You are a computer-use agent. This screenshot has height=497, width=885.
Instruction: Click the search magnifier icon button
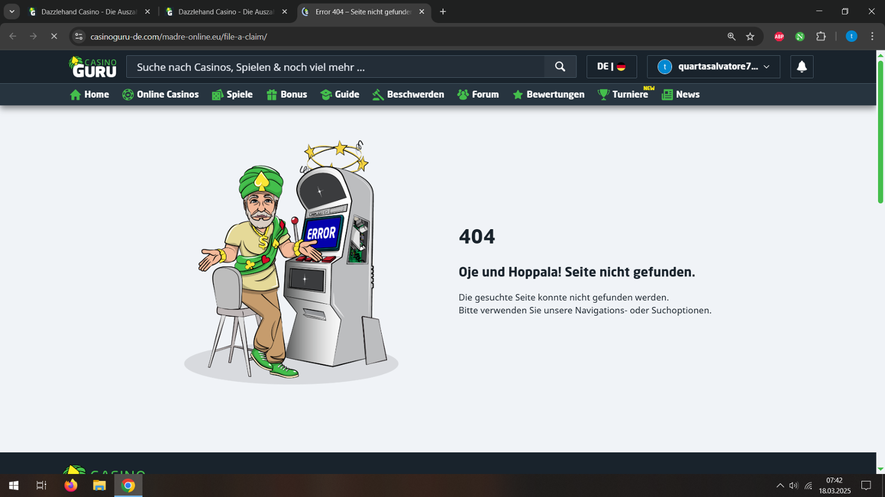[x=560, y=67]
